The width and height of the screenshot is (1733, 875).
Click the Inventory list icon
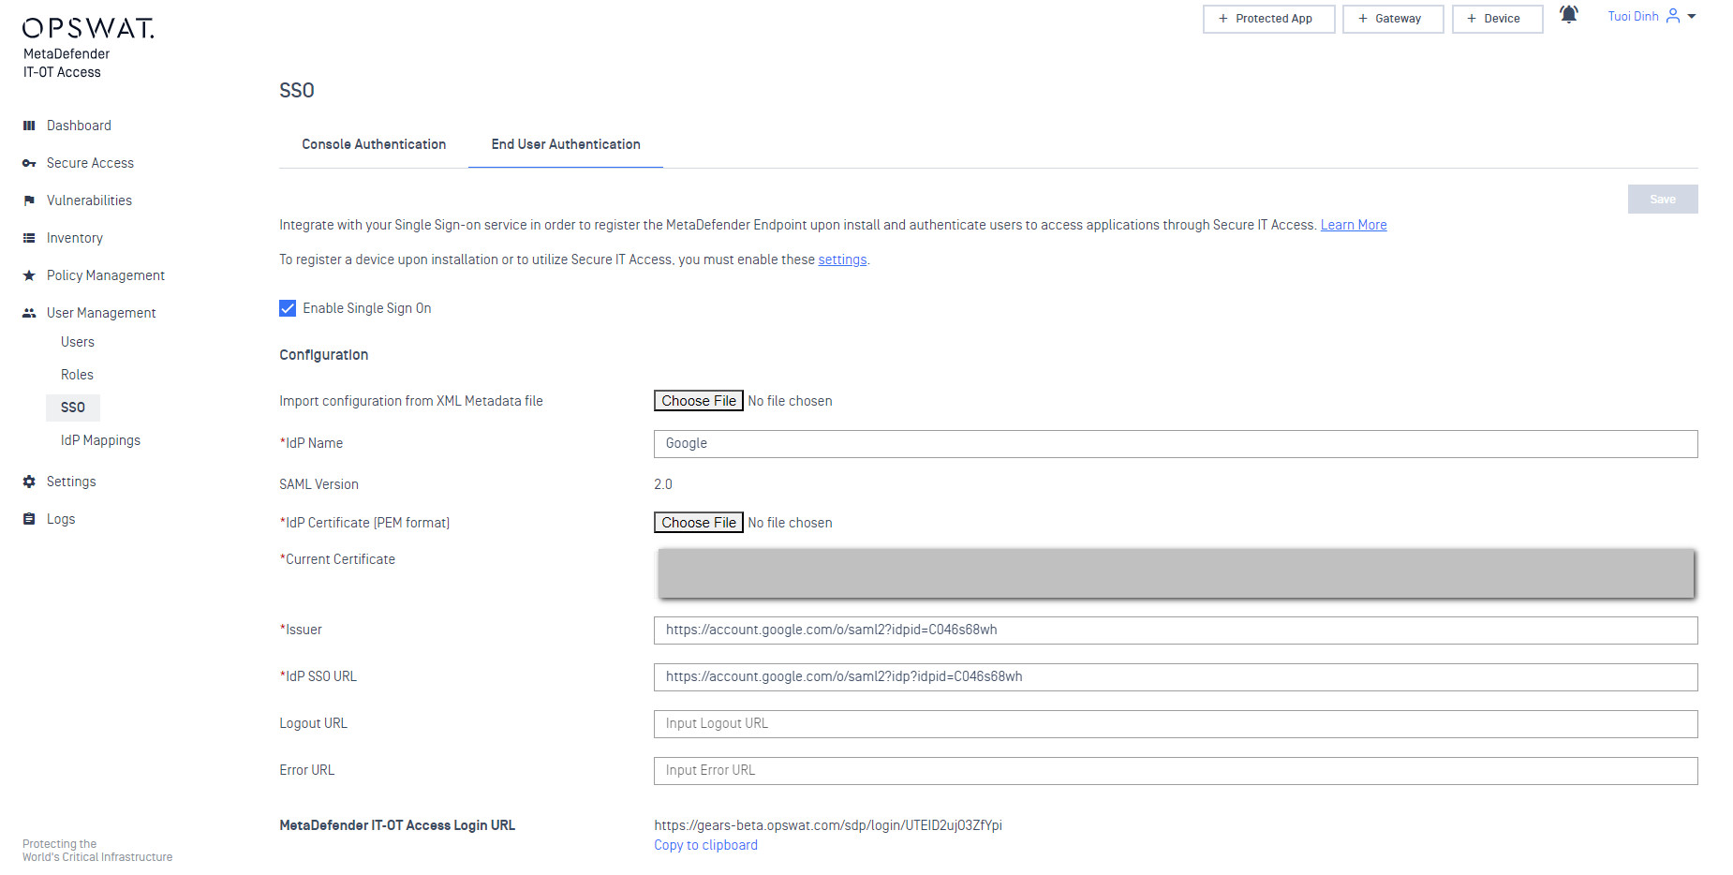29,238
